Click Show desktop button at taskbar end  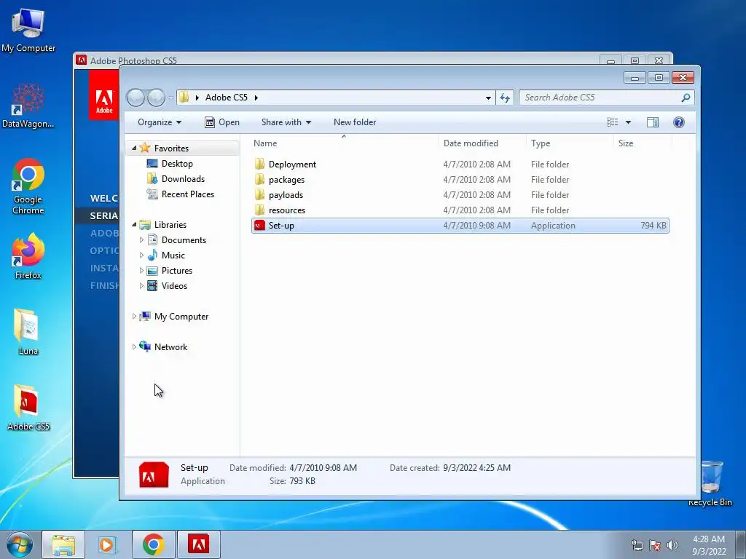[741, 544]
